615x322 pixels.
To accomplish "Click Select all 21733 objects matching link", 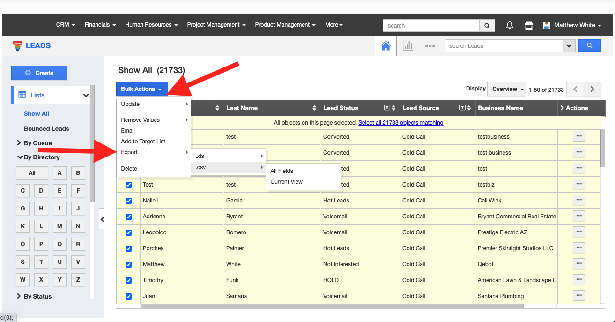I will click(400, 123).
